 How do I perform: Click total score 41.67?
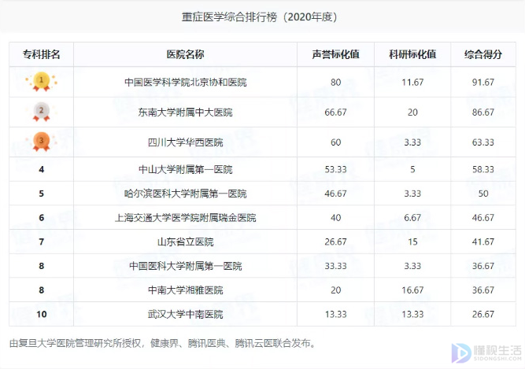[x=483, y=242]
